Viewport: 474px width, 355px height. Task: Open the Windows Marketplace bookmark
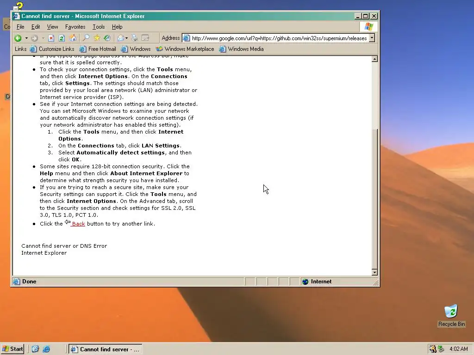[185, 49]
